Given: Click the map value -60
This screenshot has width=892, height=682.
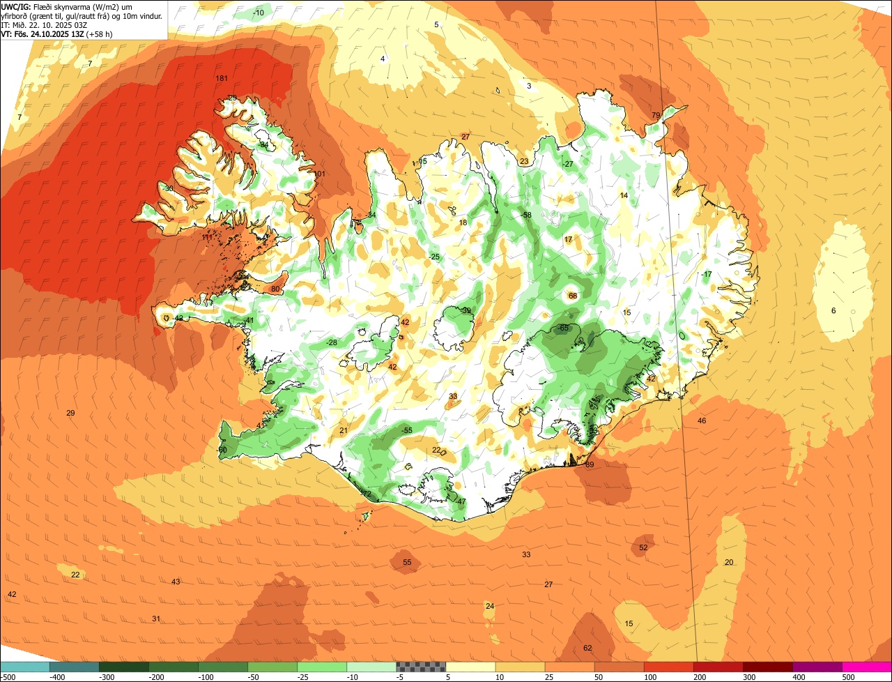Looking at the screenshot, I should point(222,450).
